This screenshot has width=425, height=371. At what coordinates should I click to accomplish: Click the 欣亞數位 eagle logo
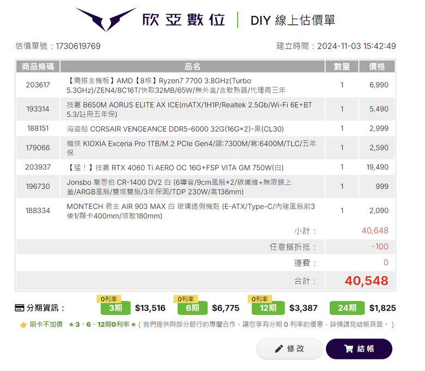click(x=106, y=20)
